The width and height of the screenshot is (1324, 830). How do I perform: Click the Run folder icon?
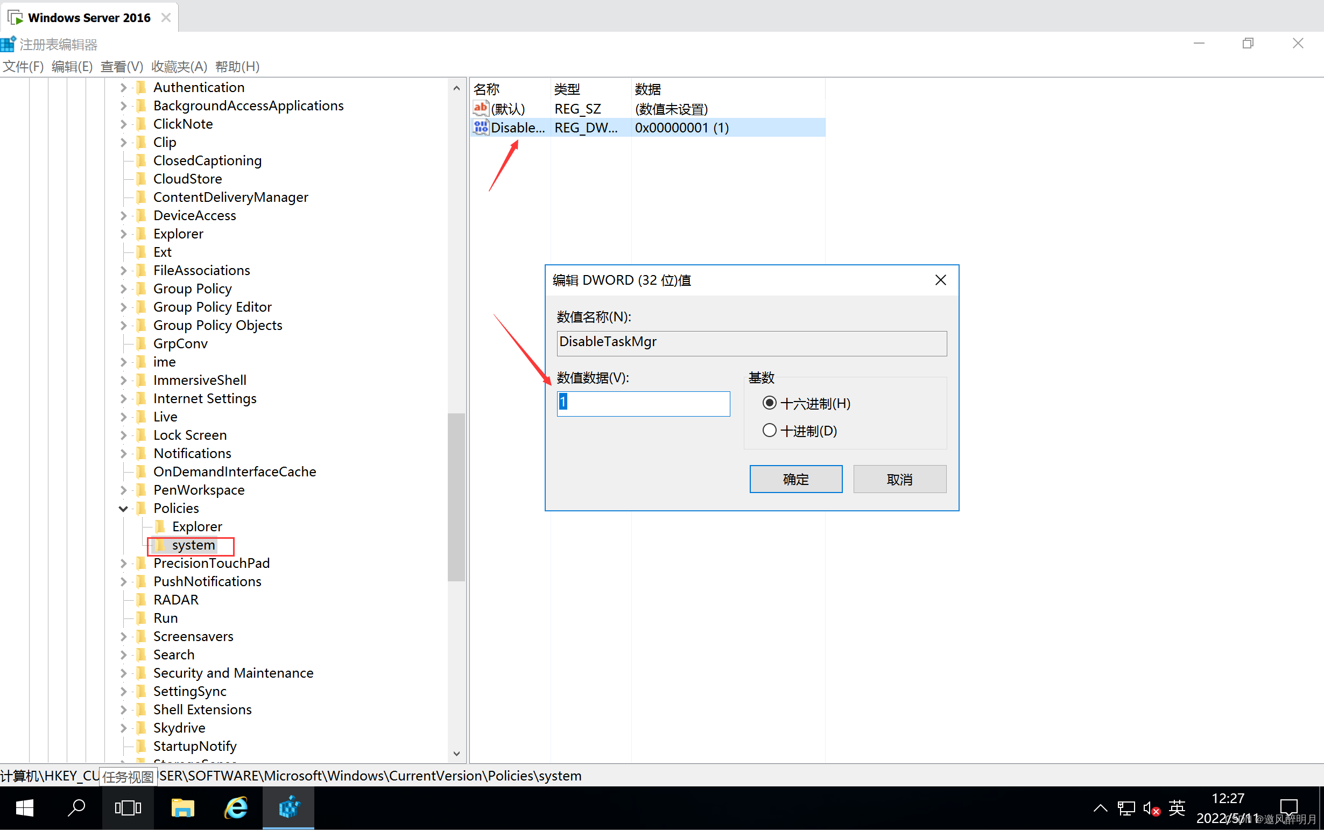(141, 618)
